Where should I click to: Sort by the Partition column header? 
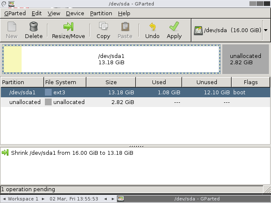point(22,82)
